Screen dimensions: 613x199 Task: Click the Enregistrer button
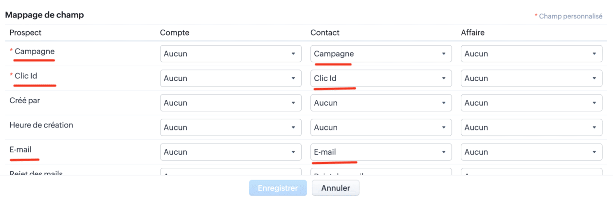[278, 188]
